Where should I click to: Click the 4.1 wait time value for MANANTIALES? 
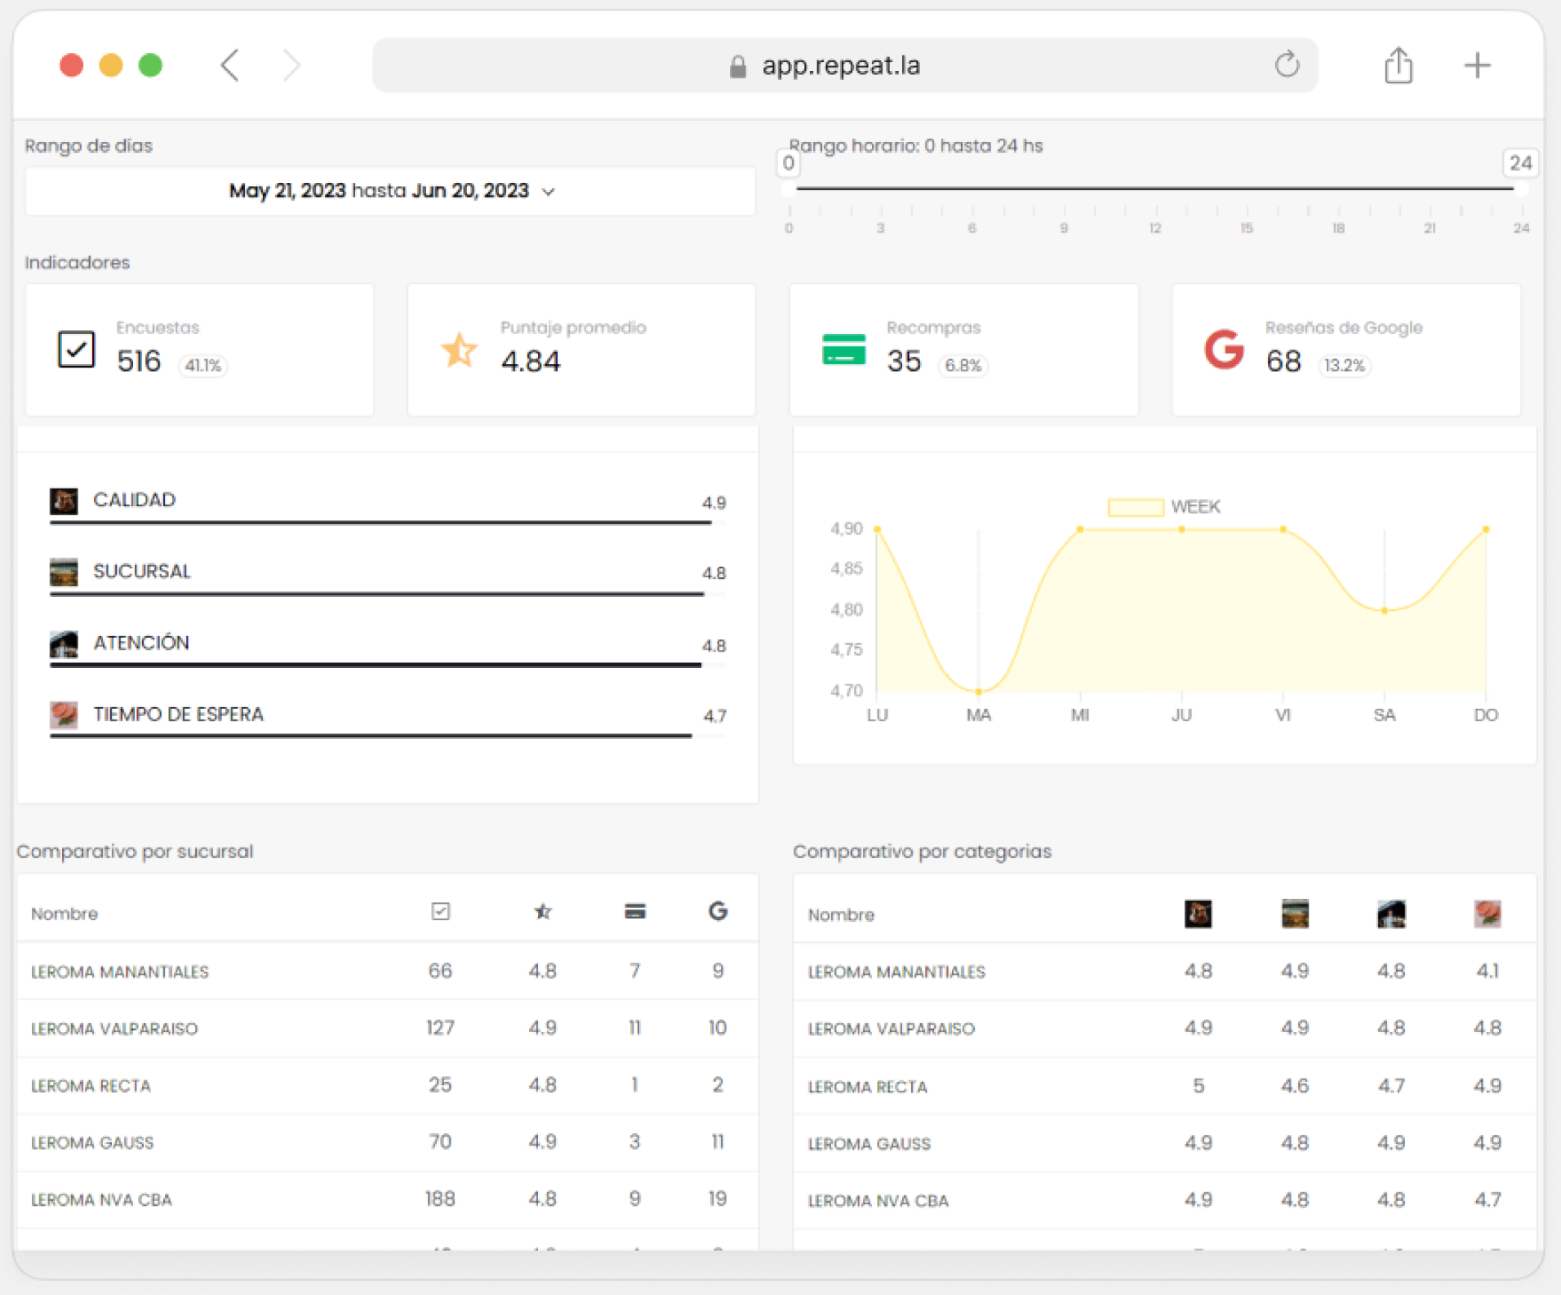(x=1488, y=971)
